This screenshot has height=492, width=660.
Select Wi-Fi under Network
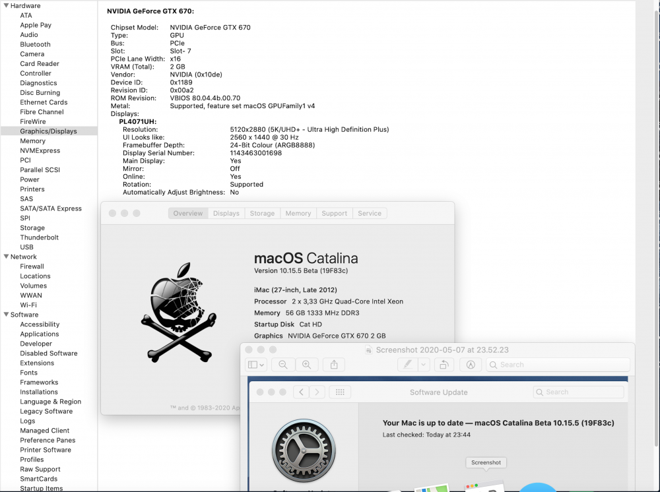pos(28,305)
